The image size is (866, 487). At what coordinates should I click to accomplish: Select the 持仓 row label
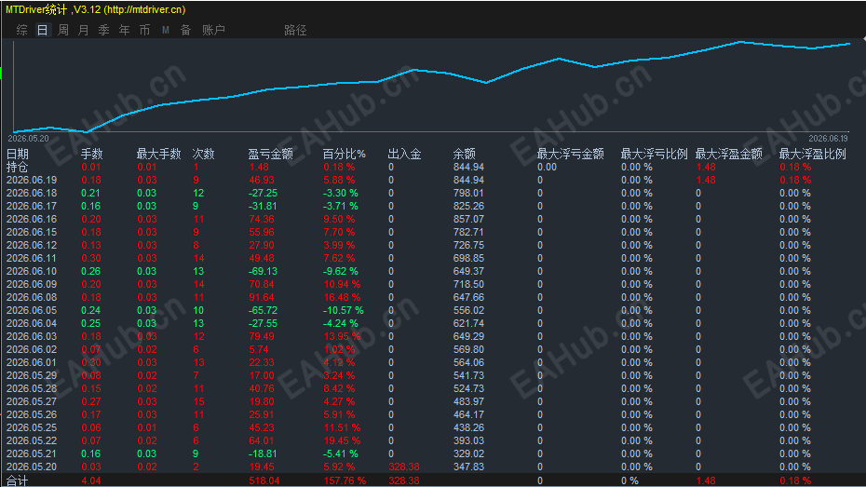click(17, 167)
